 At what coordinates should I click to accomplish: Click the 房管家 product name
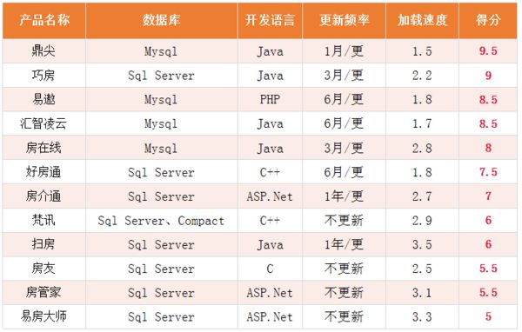pos(43,292)
